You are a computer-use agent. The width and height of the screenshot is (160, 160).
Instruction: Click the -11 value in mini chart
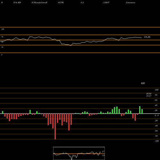point(103,156)
